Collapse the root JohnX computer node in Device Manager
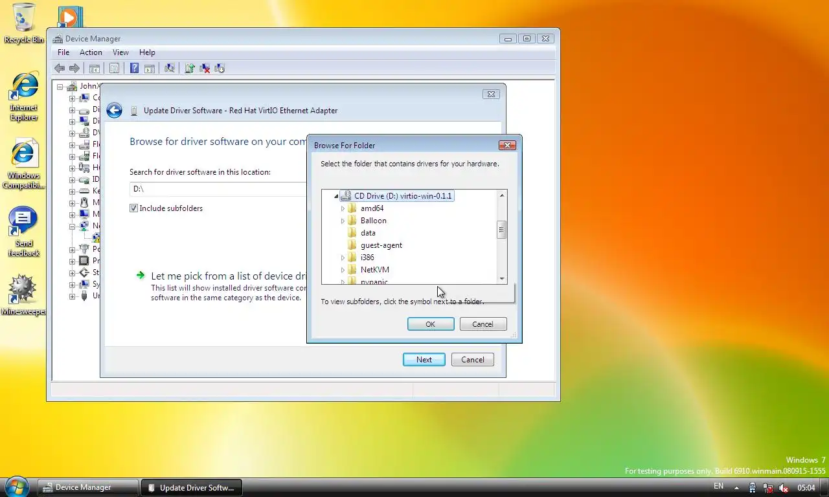829x497 pixels. pyautogui.click(x=61, y=86)
